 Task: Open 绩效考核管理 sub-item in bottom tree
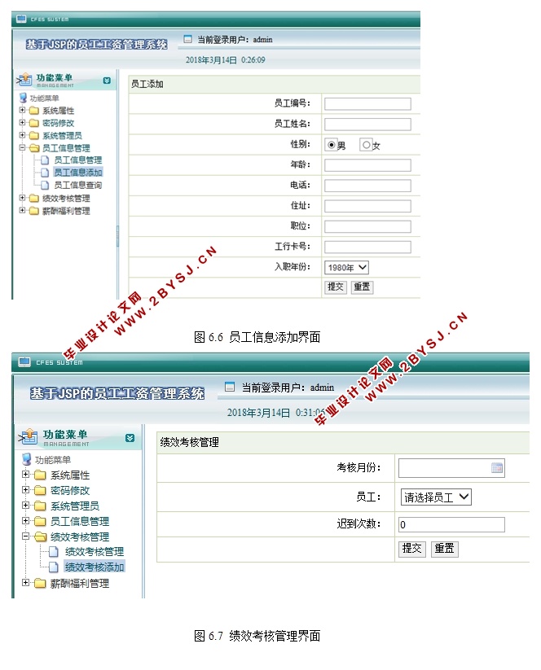[94, 552]
